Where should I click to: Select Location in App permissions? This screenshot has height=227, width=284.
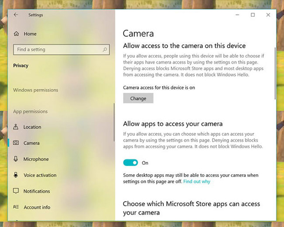(x=32, y=127)
